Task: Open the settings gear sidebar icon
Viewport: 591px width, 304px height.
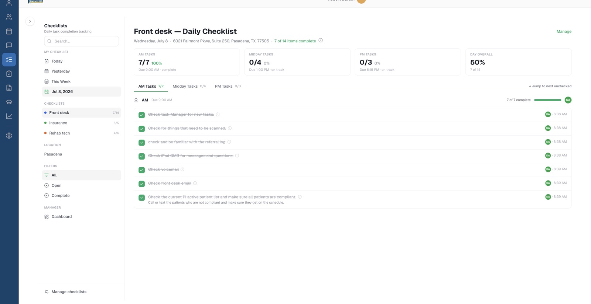Action: (x=9, y=136)
